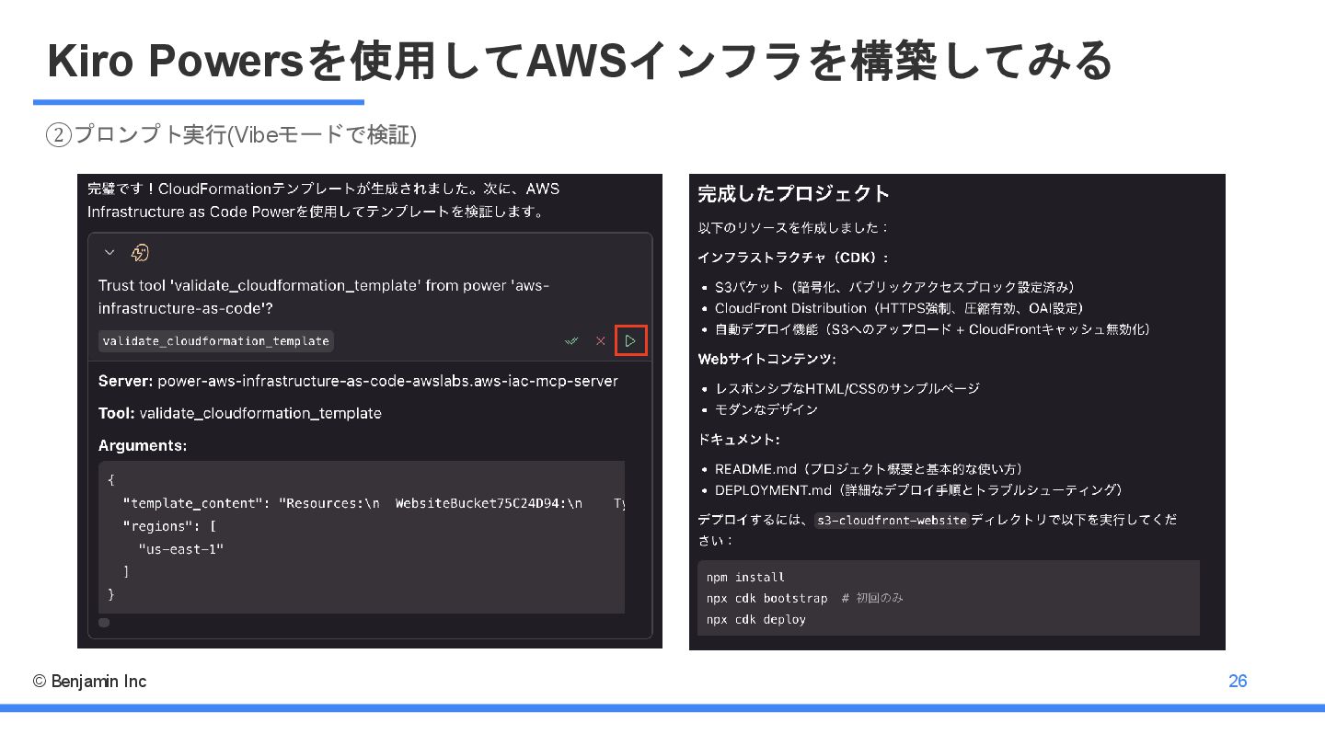The height and width of the screenshot is (746, 1325).
Task: Click the red X reject icon
Action: point(601,340)
